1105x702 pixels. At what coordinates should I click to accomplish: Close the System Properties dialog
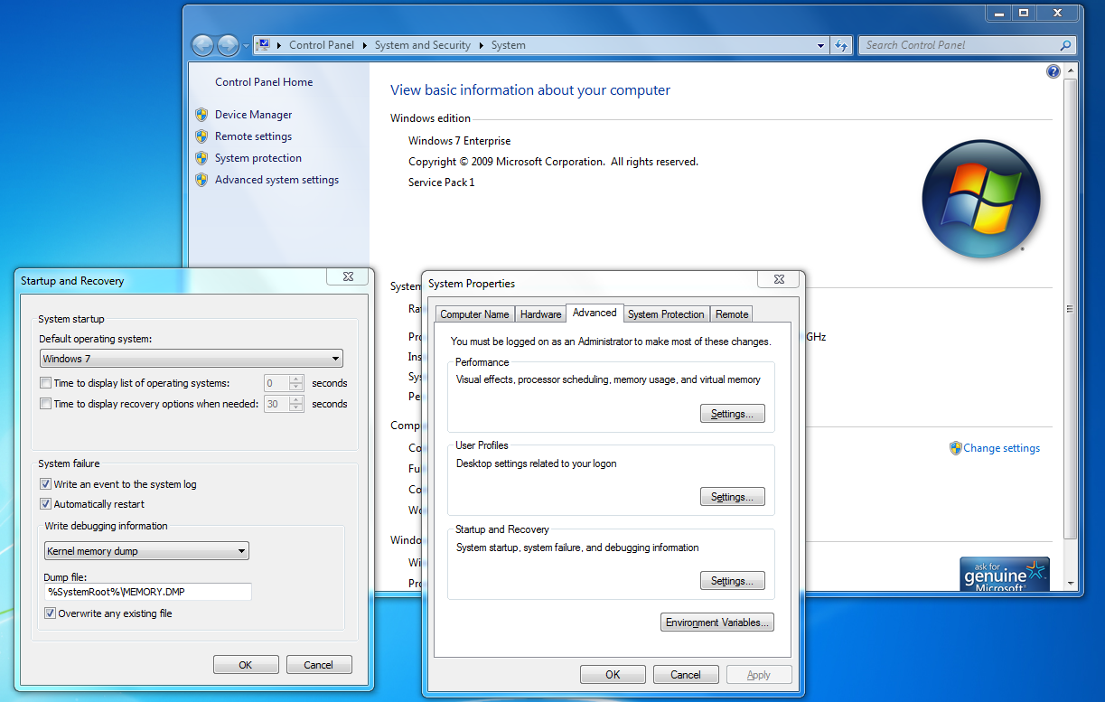pos(779,279)
